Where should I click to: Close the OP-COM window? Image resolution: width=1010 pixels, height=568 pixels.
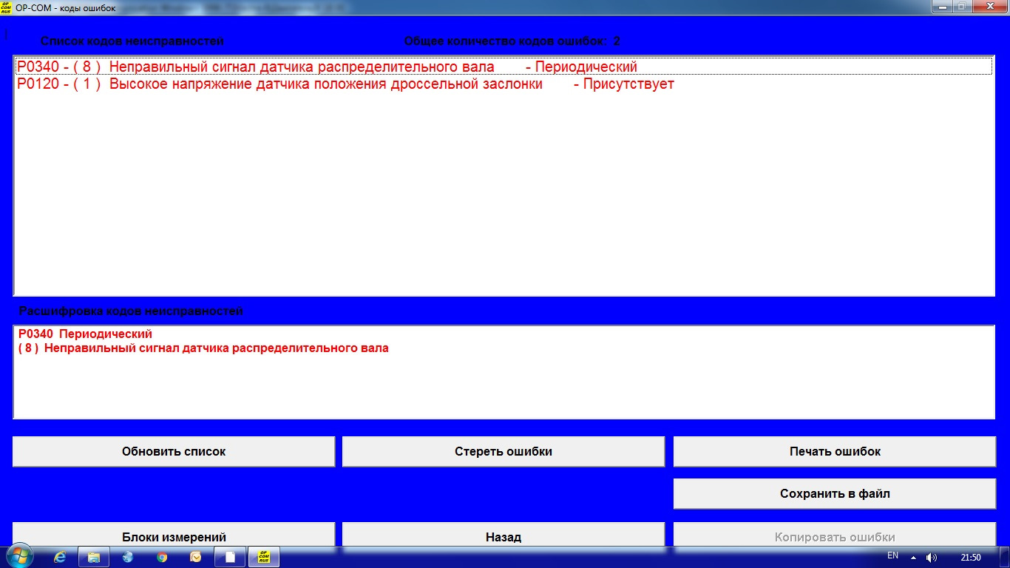tap(990, 6)
